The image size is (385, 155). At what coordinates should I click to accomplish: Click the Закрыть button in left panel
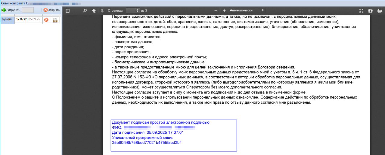click(51, 10)
